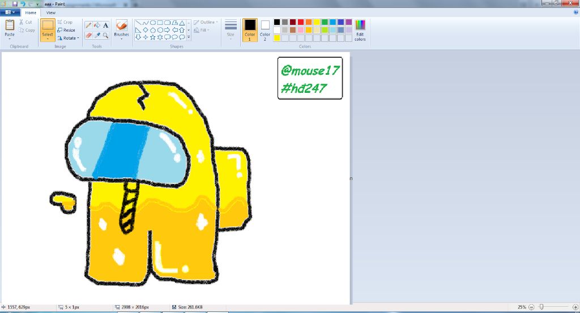The image size is (580, 313).
Task: Click the Copy button
Action: click(27, 31)
